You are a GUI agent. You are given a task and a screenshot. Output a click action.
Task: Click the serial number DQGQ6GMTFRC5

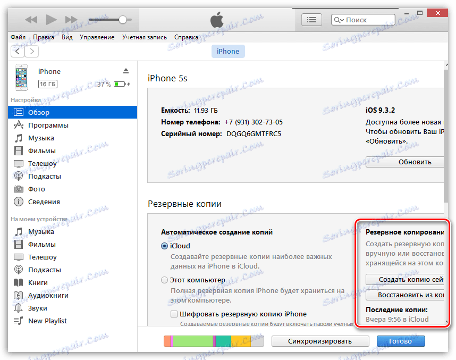coord(254,134)
